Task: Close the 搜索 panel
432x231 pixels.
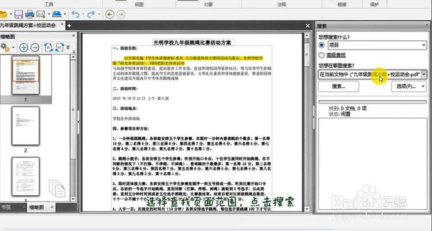Action: [x=427, y=25]
